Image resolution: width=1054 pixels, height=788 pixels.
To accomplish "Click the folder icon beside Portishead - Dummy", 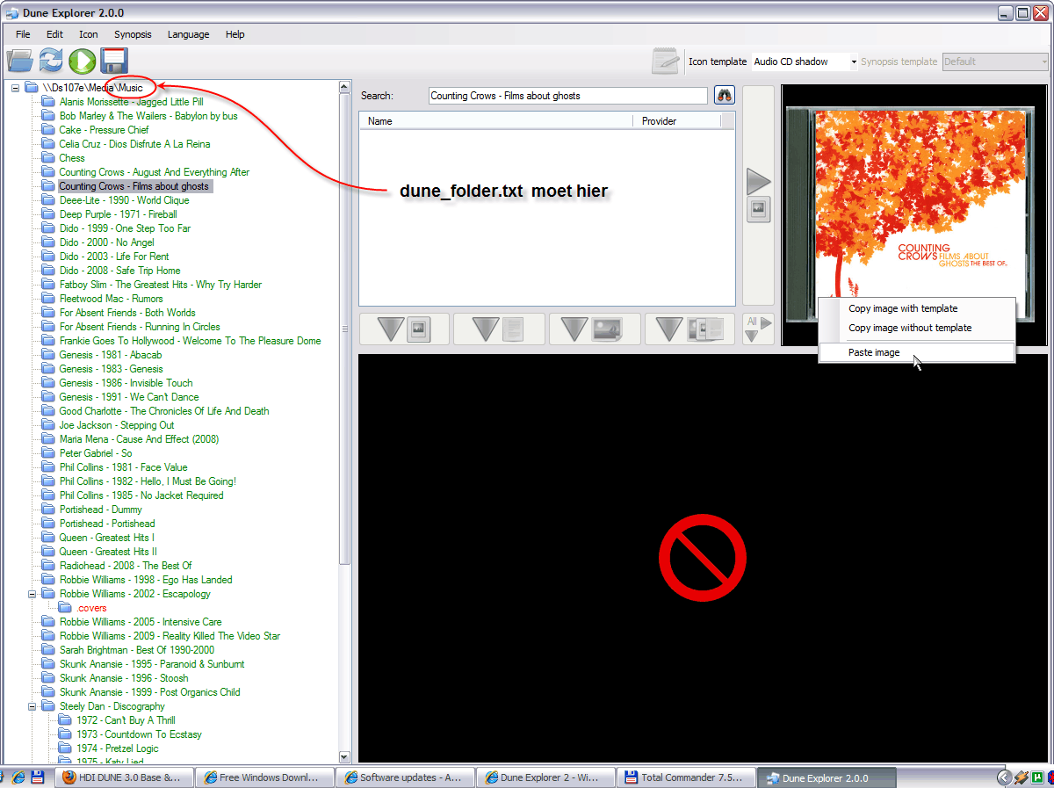I will pos(48,510).
